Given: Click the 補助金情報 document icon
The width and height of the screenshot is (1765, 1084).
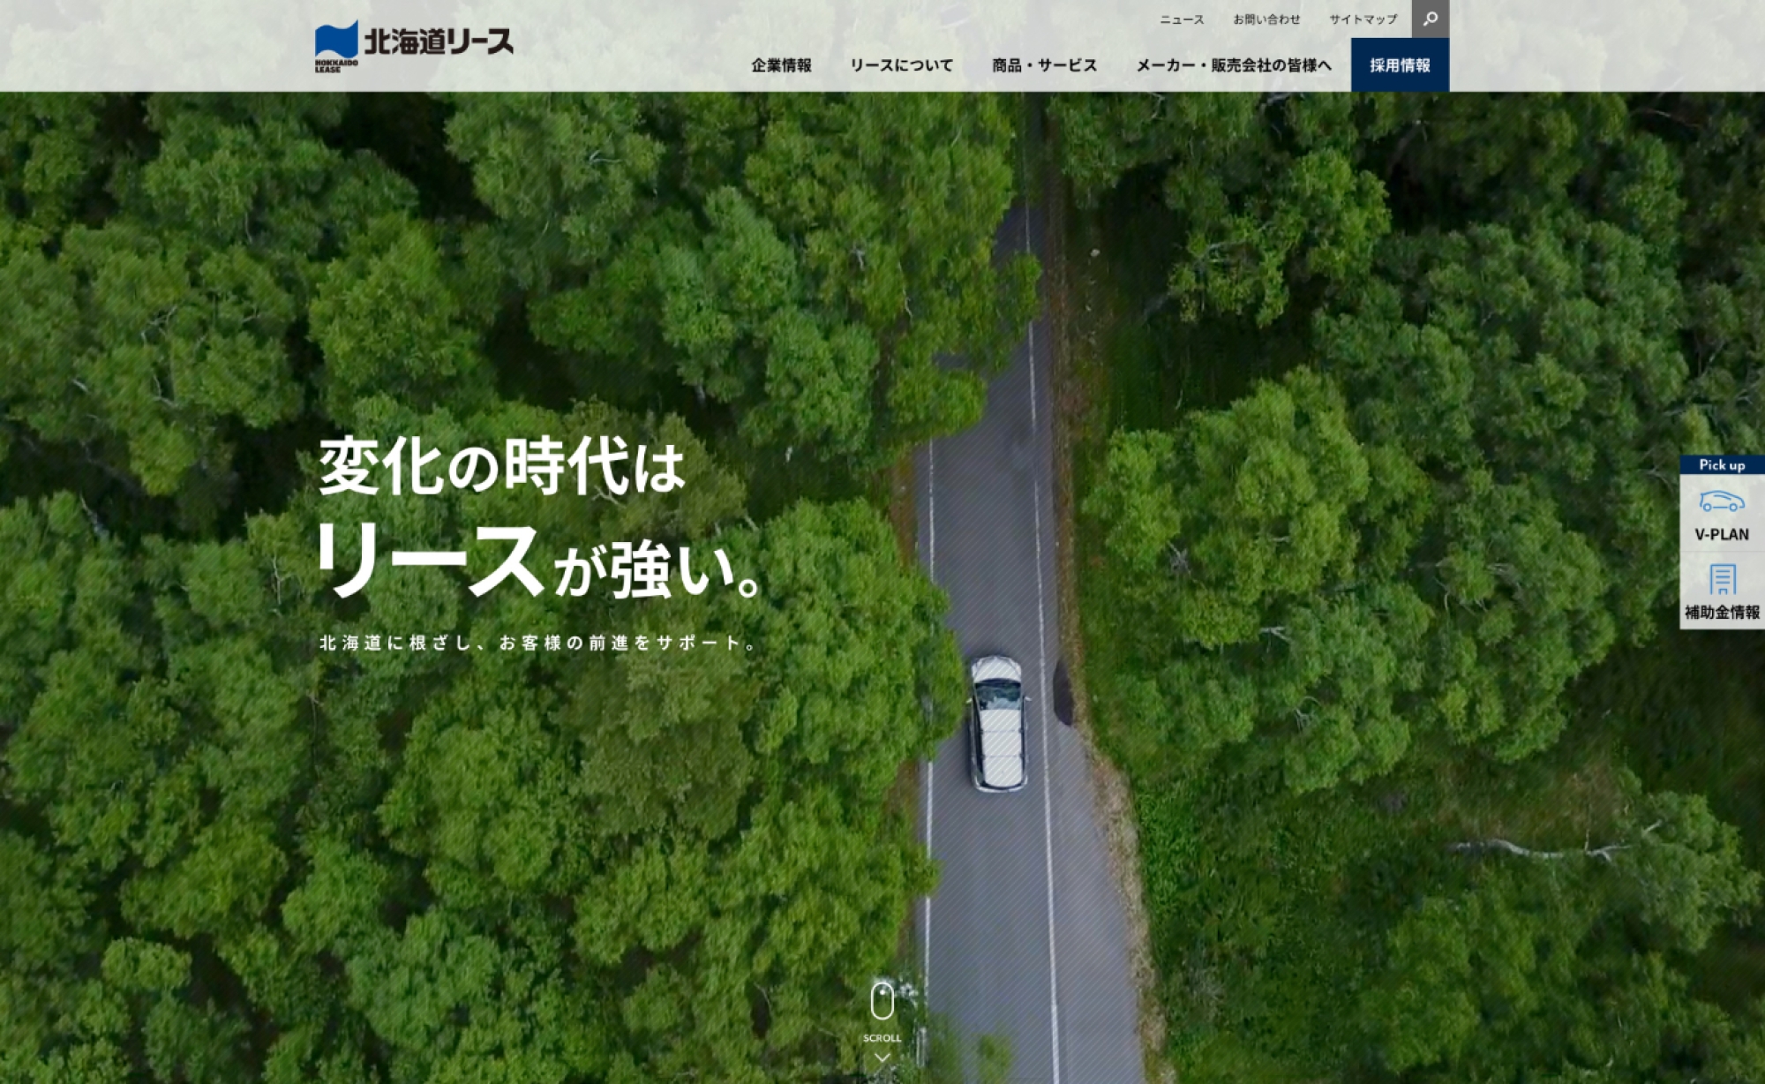Looking at the screenshot, I should coord(1722,579).
